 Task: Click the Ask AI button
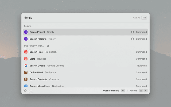[x=136, y=18]
